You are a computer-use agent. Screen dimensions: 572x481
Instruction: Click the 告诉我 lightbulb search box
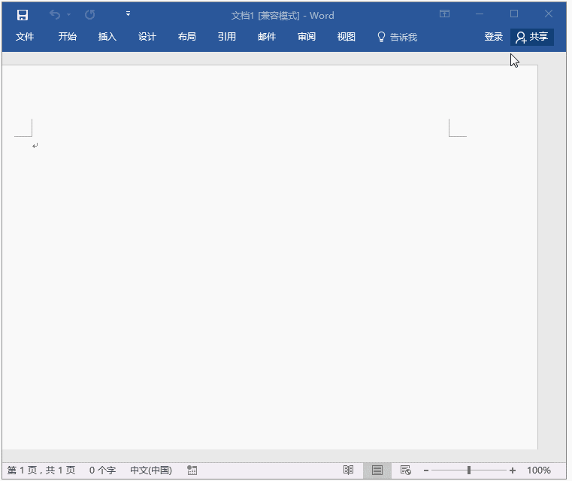pos(398,37)
